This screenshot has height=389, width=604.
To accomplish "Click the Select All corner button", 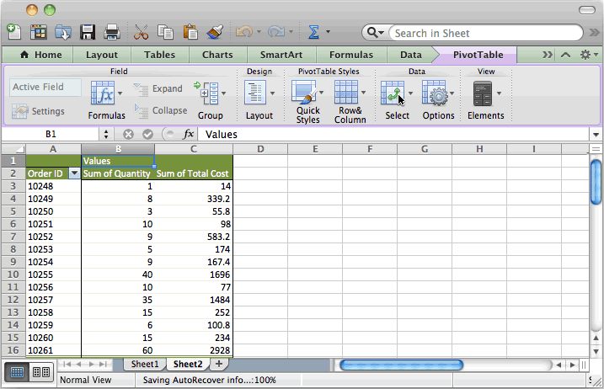I will click(x=13, y=149).
